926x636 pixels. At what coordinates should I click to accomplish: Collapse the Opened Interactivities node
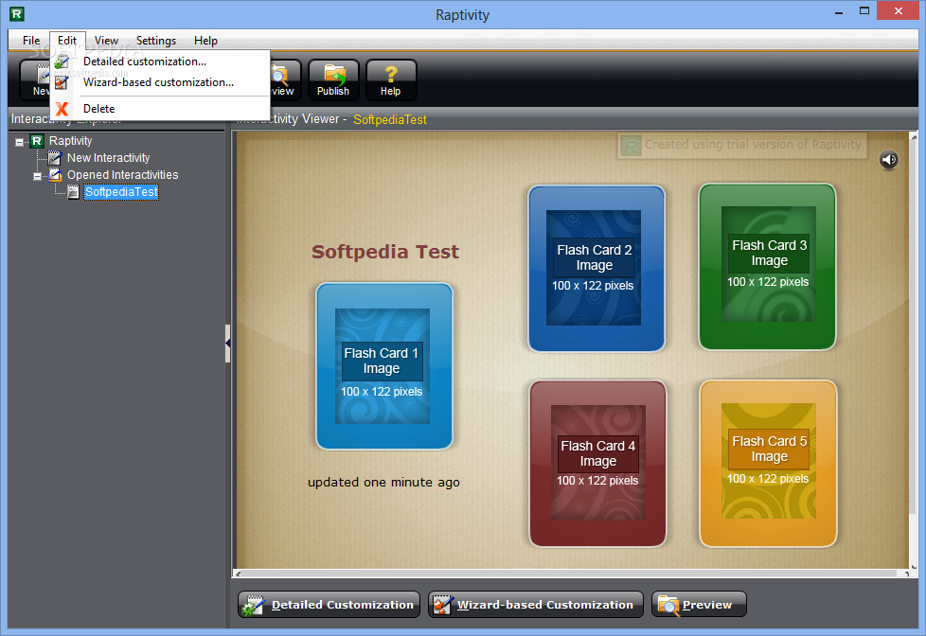point(37,176)
